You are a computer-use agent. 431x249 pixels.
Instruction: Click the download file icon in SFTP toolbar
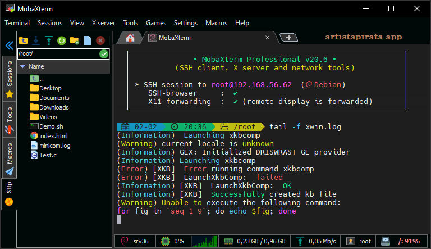click(x=36, y=40)
